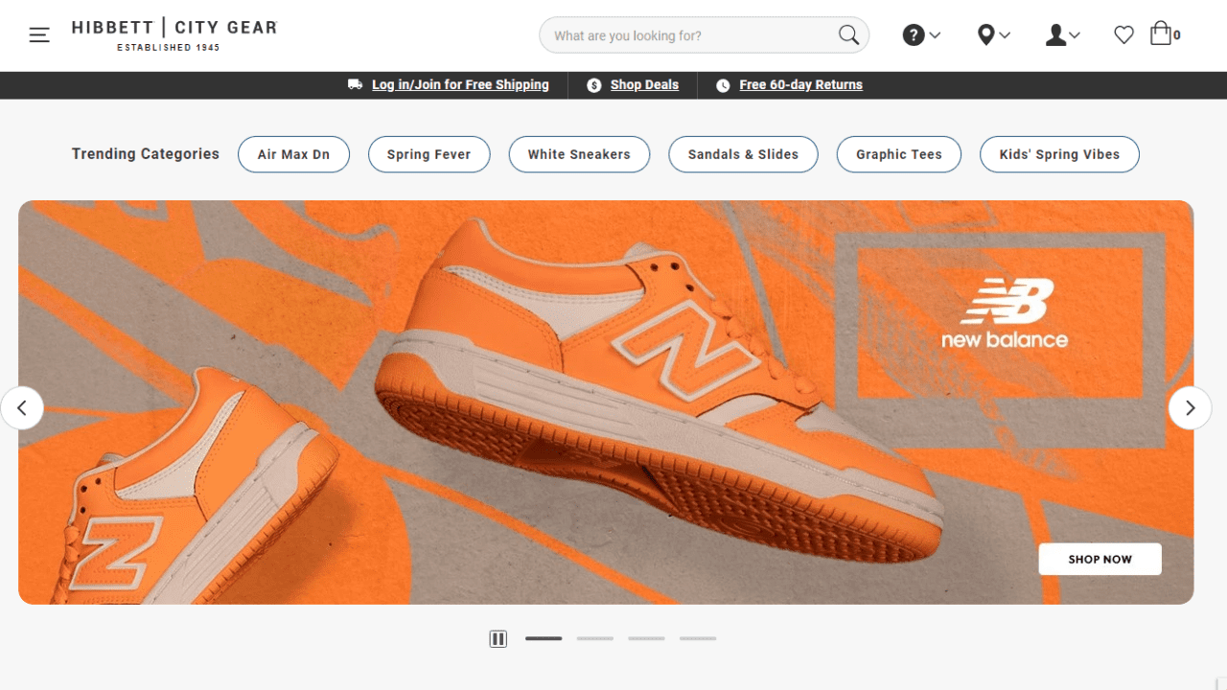This screenshot has width=1227, height=690.
Task: Advance the carousel with the right arrow
Action: (x=1190, y=407)
